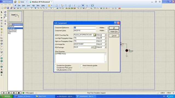Select the 2D arc graphics tool
Screen dimensions: 175x98
[1, 64]
